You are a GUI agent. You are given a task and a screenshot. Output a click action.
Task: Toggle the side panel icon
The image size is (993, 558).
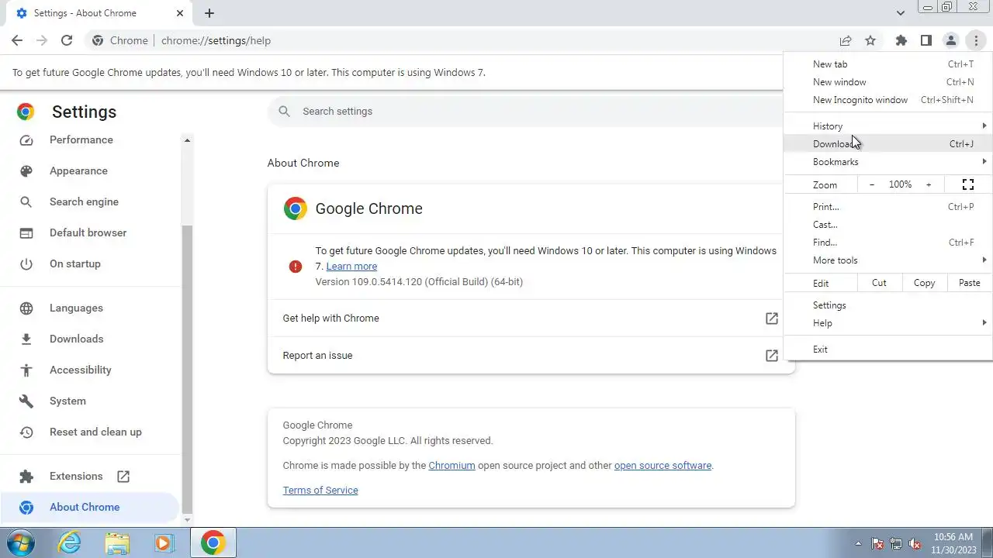click(926, 40)
